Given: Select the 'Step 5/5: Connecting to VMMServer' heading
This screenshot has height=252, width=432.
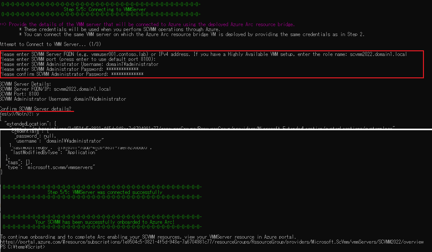Looking at the screenshot, I should click(105, 9).
